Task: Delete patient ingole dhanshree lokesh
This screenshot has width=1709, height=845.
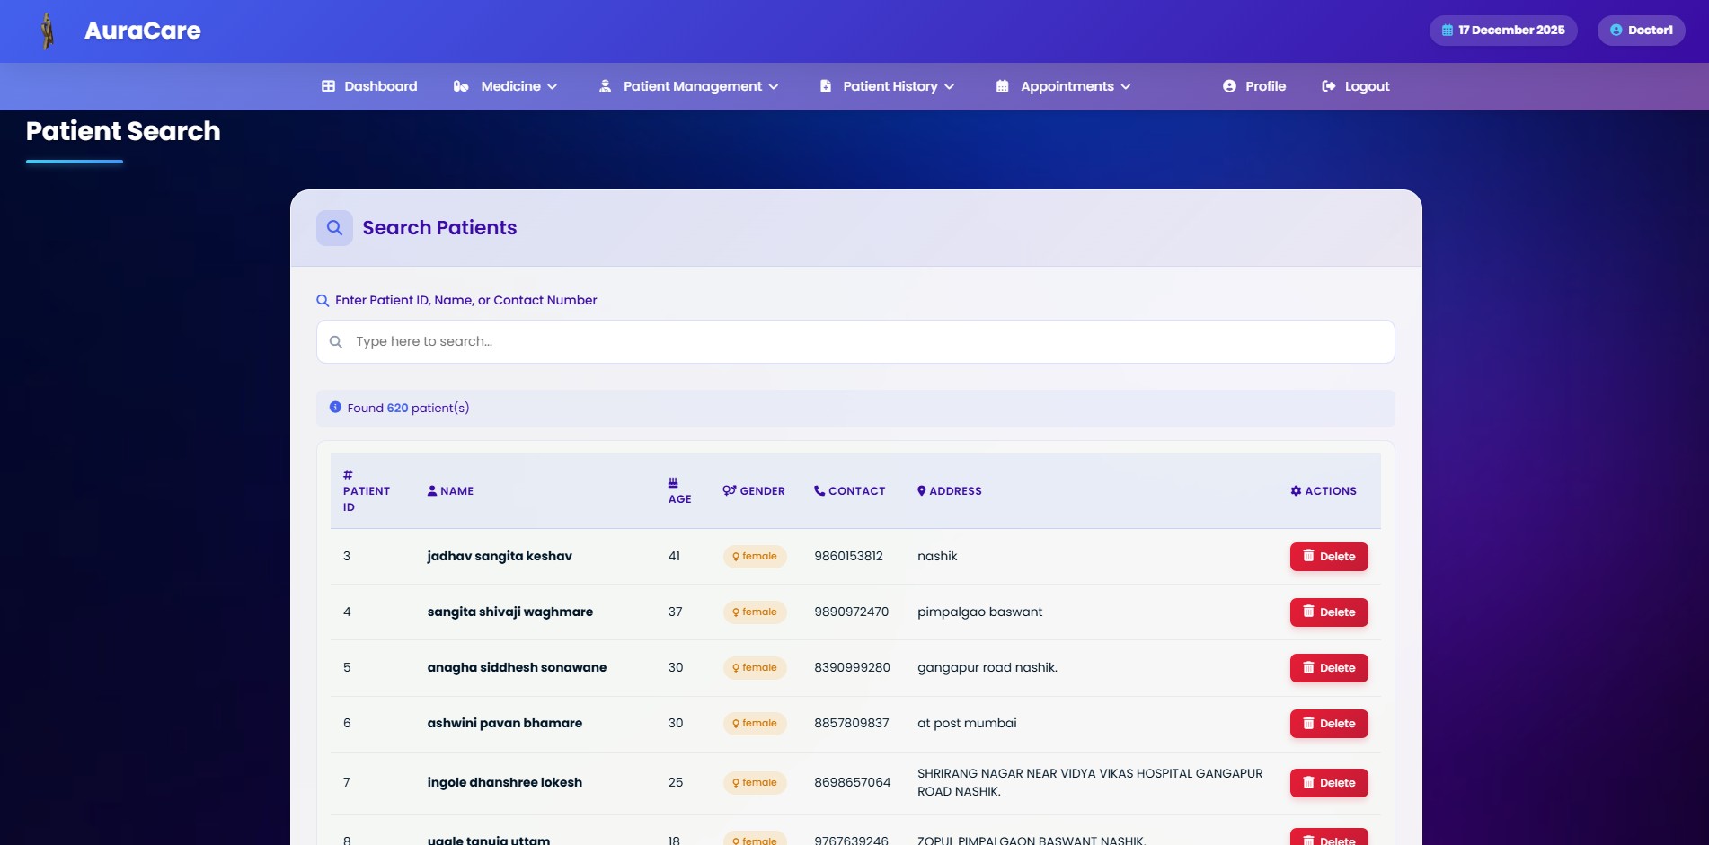Action: tap(1328, 783)
